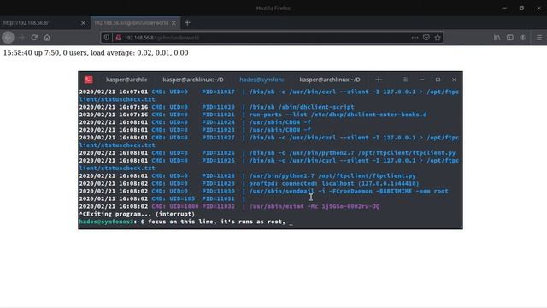
Task: Switch to first kasper@archlinux terminal tab
Action: point(126,80)
